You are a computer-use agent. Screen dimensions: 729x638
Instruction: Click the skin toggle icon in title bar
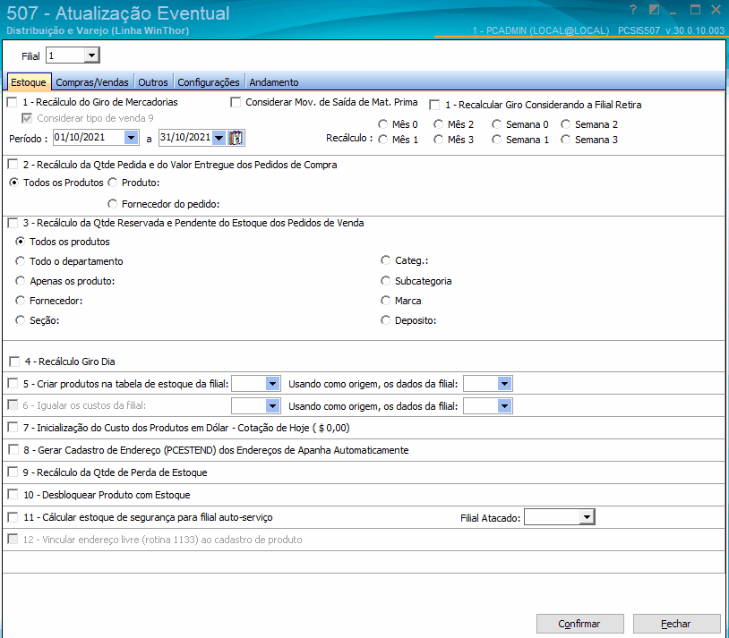[x=654, y=9]
